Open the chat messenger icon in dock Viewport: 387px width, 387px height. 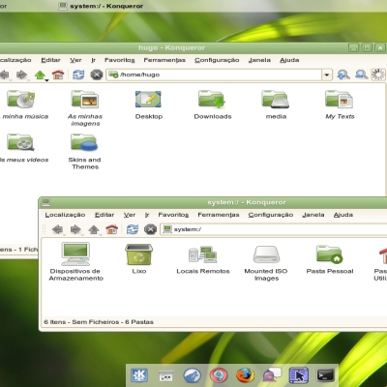coord(272,374)
